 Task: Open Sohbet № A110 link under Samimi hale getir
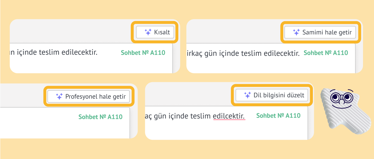pos(326,53)
